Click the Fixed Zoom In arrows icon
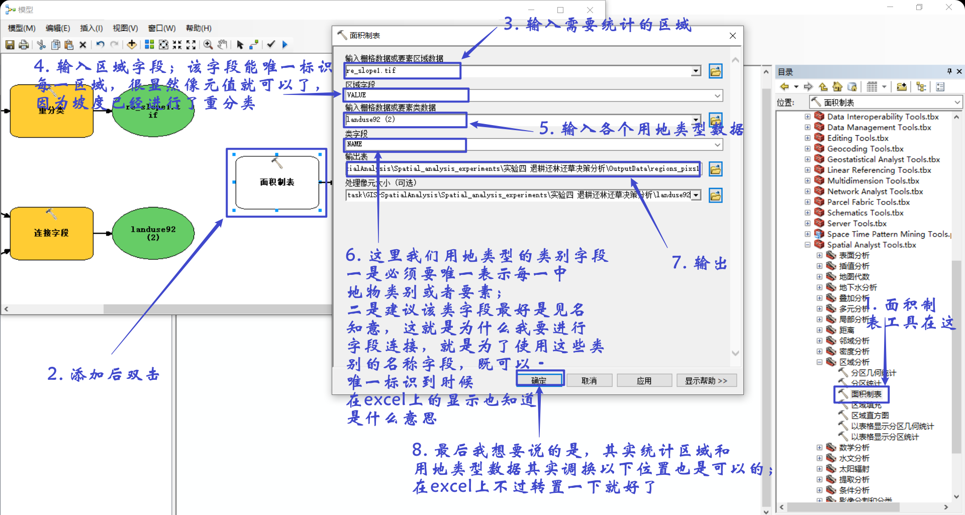This screenshot has width=965, height=515. tap(177, 45)
